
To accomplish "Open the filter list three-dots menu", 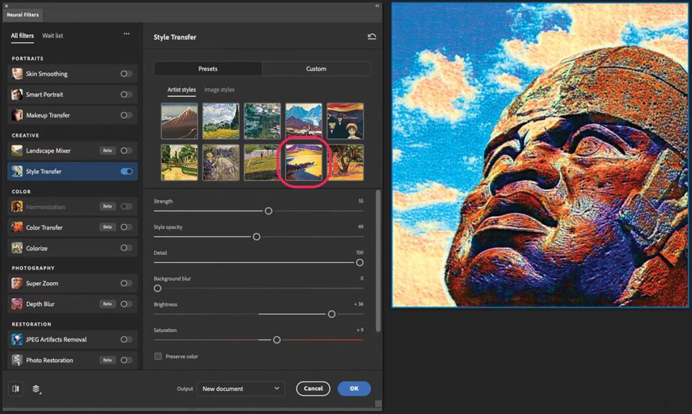I will [126, 34].
